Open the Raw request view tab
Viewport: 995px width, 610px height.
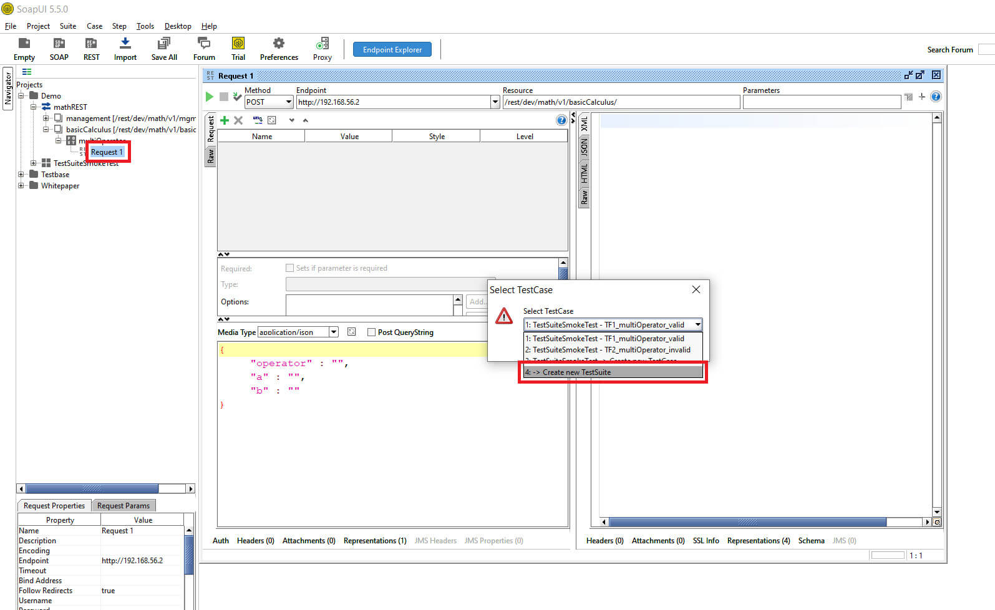(x=211, y=156)
